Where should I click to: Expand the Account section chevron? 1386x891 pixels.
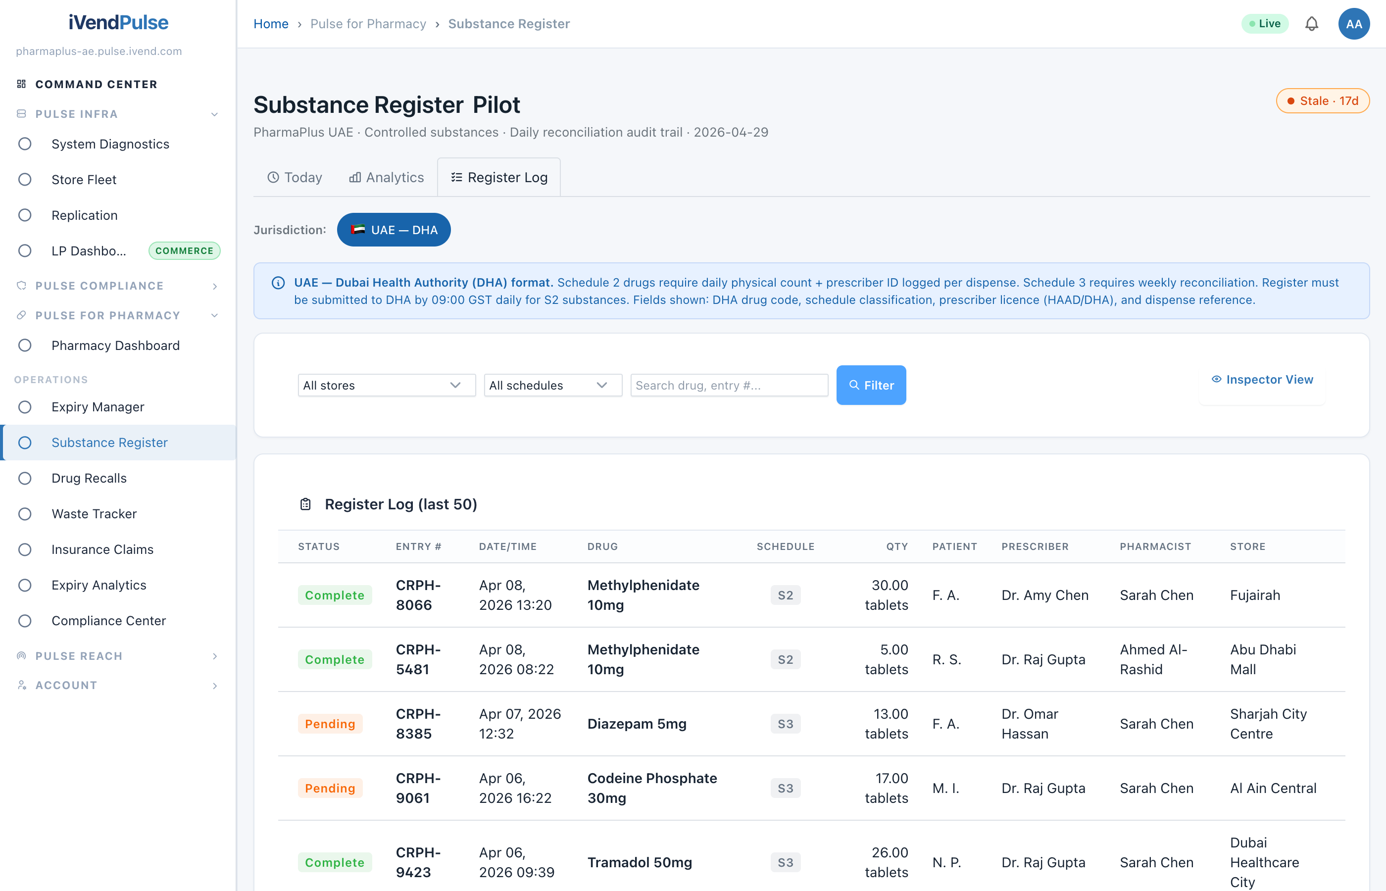coord(215,686)
